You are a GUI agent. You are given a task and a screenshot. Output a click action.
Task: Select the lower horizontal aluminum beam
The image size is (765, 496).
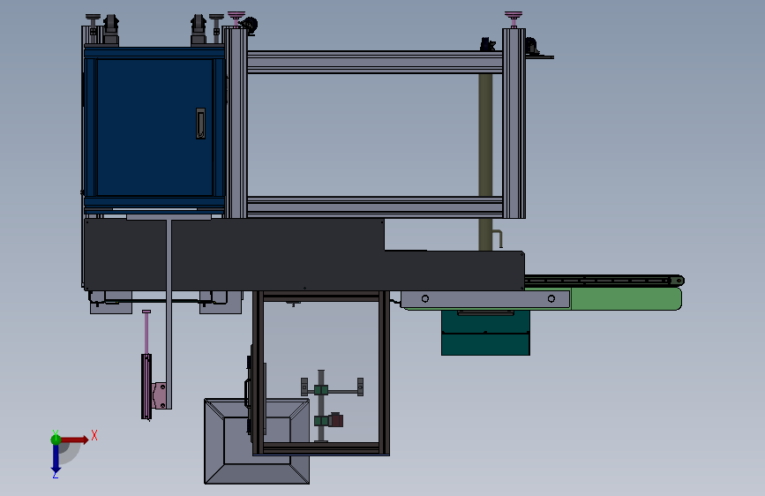[375, 207]
